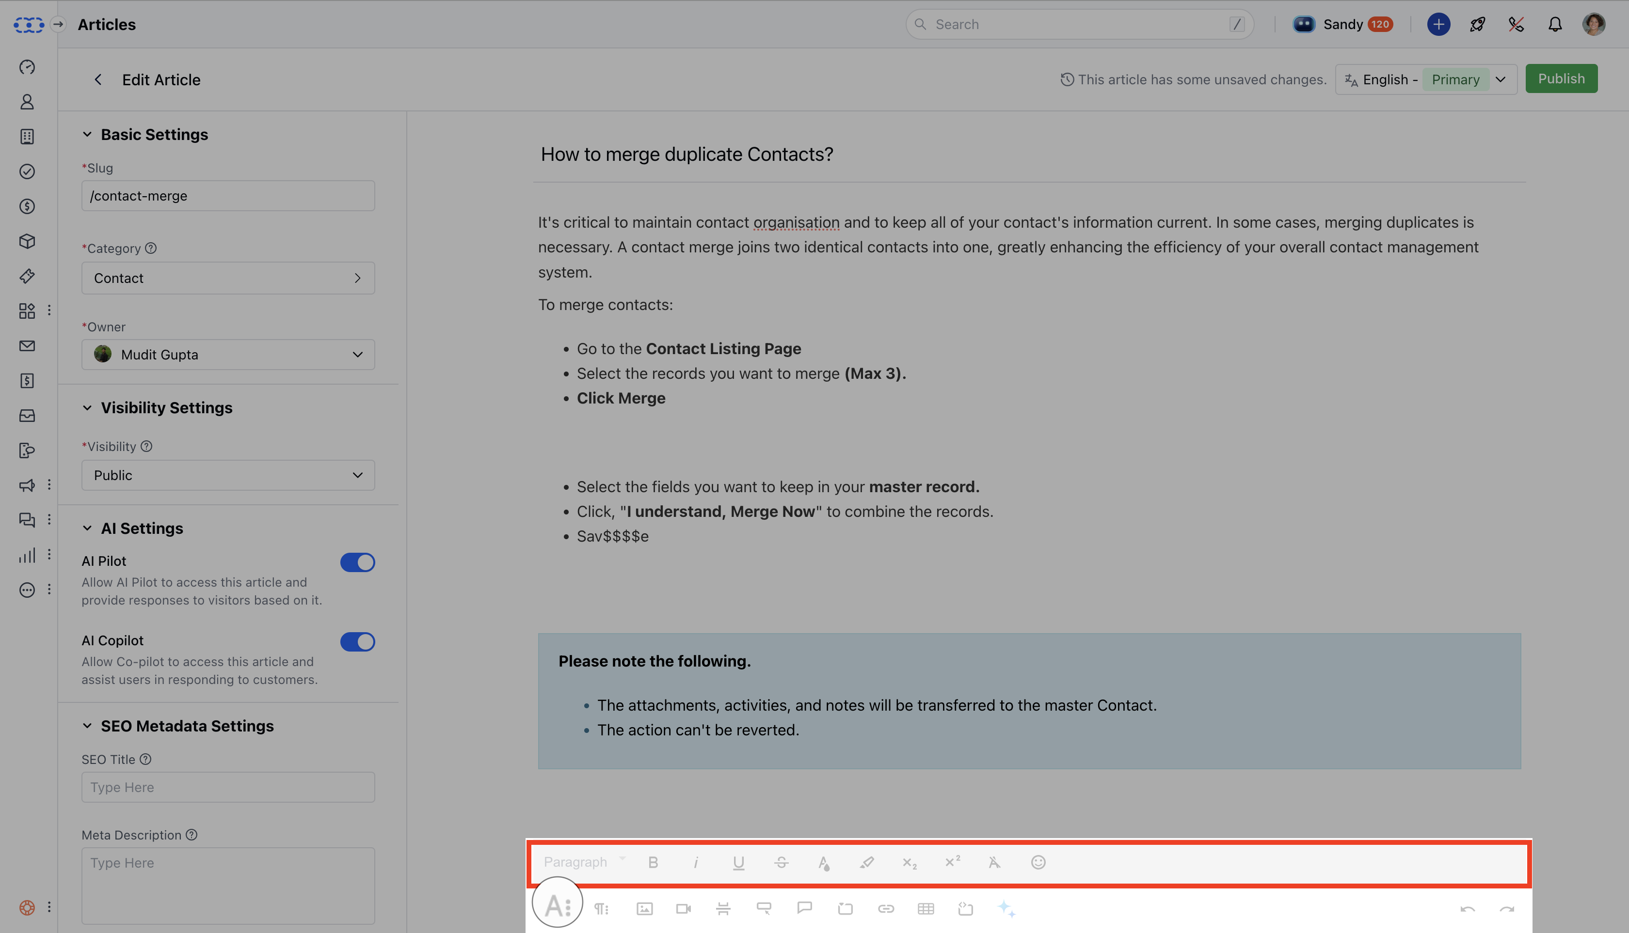Image resolution: width=1629 pixels, height=933 pixels.
Task: Collapse the SEO Metadata Settings section
Action: pyautogui.click(x=87, y=726)
